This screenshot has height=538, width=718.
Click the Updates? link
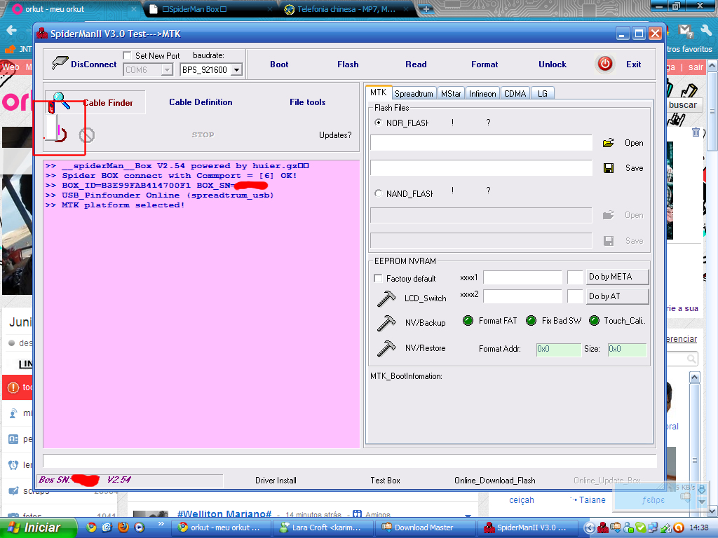coord(335,135)
